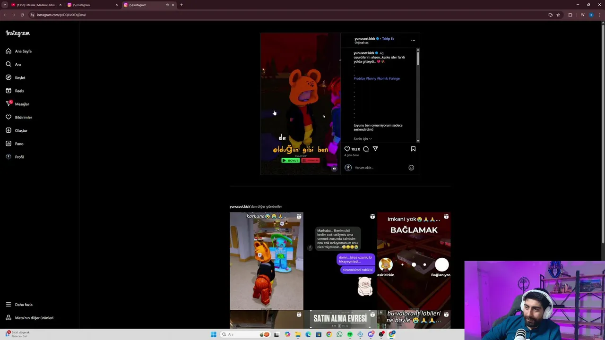This screenshot has height=340, width=605.
Task: Click the Ana Sayfa home icon
Action: coord(9,51)
